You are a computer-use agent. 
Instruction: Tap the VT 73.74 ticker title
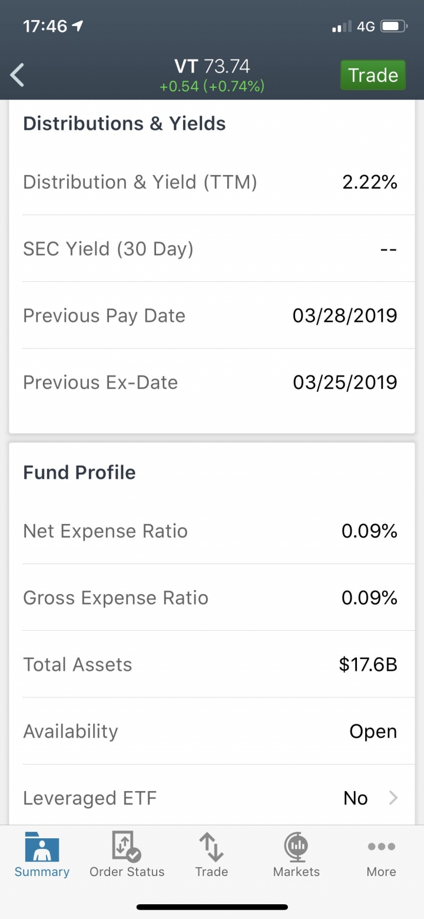point(212,65)
